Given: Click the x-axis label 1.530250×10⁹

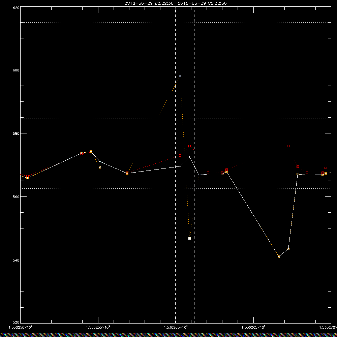Looking at the screenshot, I should [20, 327].
